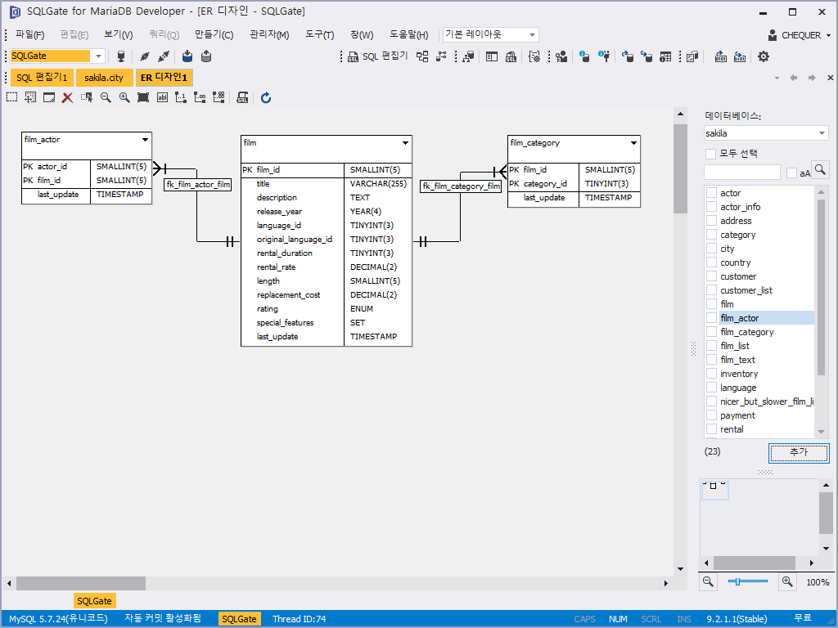This screenshot has width=838, height=628.
Task: Open the 관리자(M) menu
Action: [x=269, y=34]
